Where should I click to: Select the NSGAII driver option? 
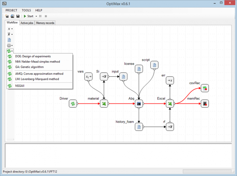coord(21,86)
